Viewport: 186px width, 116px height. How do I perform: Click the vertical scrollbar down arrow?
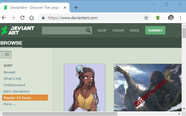[x=184, y=109]
